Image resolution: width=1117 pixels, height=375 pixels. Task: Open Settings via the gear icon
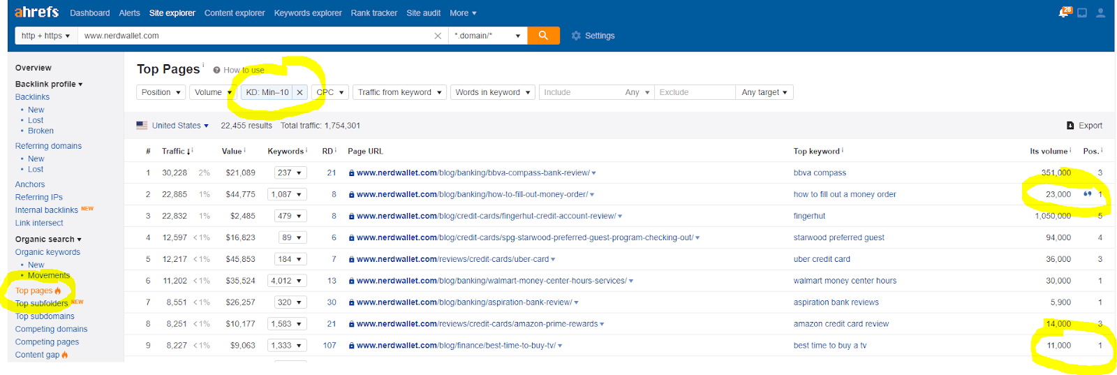pyautogui.click(x=576, y=36)
